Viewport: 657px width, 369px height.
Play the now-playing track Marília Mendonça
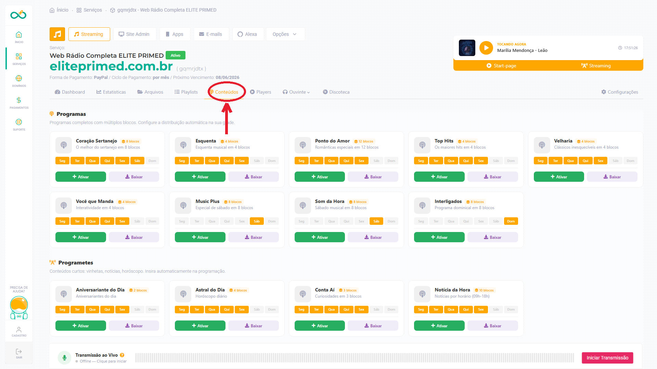(x=486, y=48)
